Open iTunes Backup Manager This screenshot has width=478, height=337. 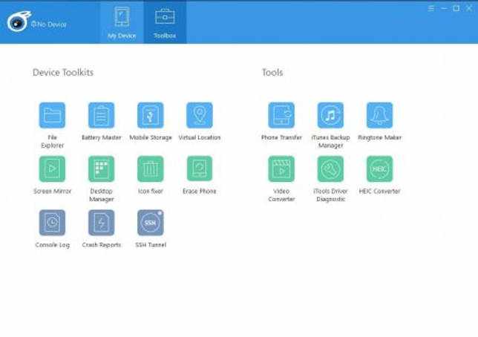tap(330, 115)
